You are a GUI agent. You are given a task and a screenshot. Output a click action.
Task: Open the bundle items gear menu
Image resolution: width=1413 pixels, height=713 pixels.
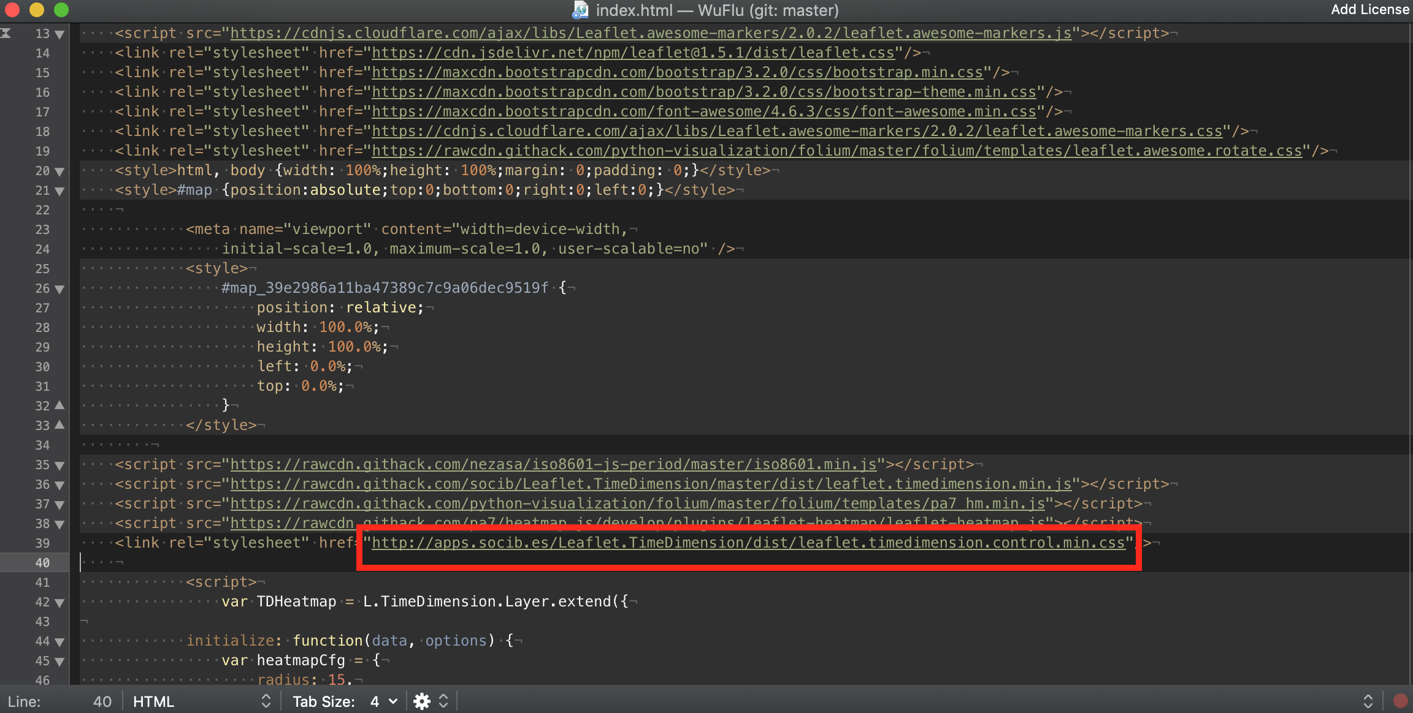coord(422,701)
